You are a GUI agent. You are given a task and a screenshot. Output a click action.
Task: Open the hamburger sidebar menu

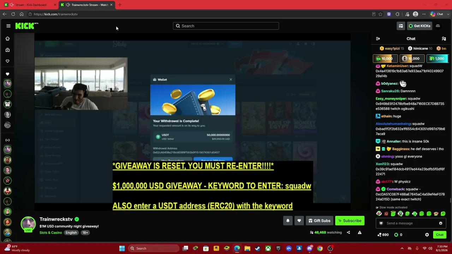tap(8, 26)
